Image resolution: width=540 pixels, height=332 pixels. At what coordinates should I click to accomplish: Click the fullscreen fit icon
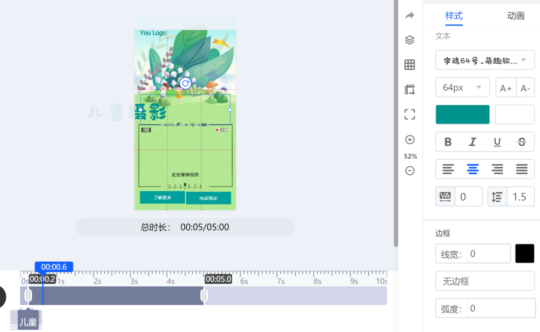click(410, 114)
